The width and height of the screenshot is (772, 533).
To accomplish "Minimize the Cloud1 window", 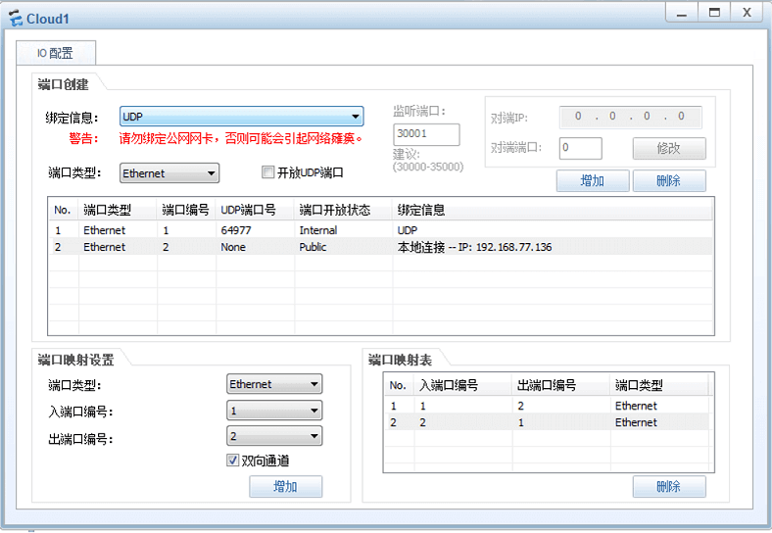I will click(x=681, y=12).
